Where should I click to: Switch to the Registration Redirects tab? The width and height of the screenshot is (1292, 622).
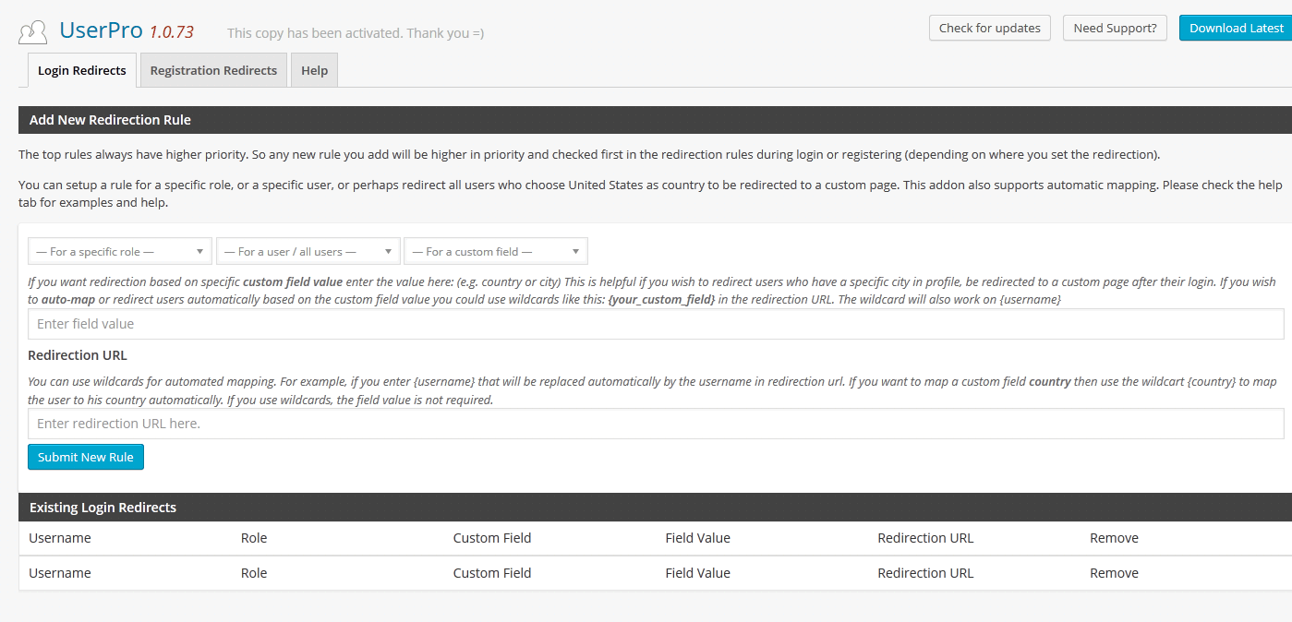213,70
